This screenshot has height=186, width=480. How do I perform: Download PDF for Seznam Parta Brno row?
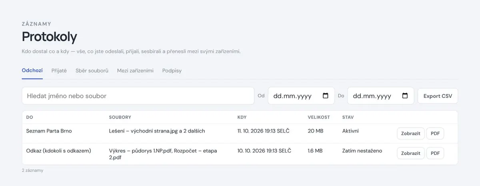[435, 133]
